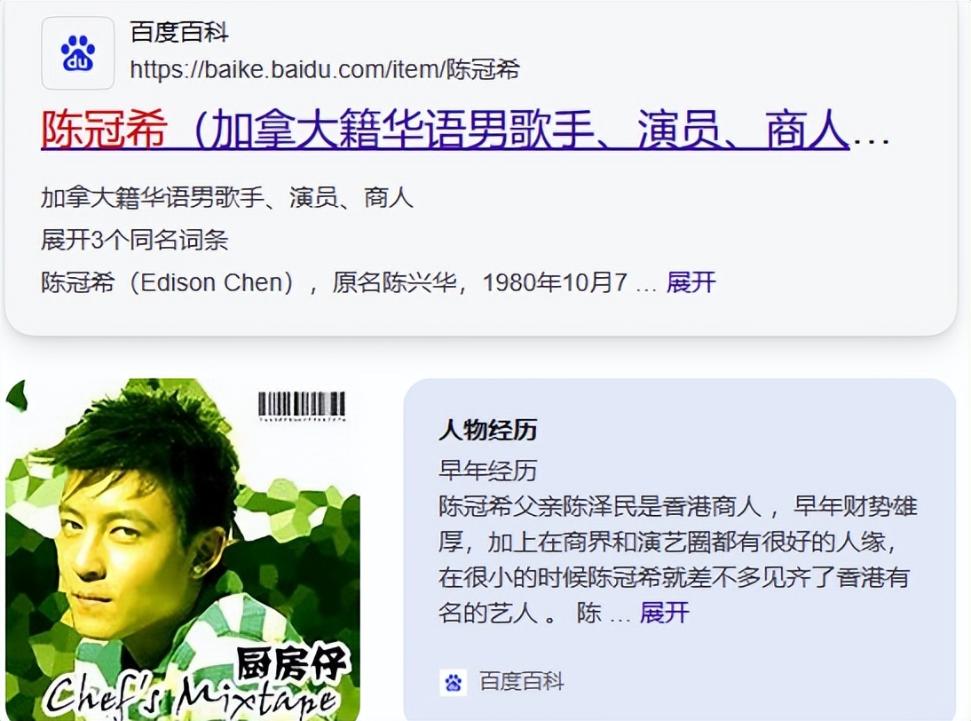The width and height of the screenshot is (971, 721).
Task: Click the small Baidu paw icon below 人物经历
Action: (x=454, y=682)
